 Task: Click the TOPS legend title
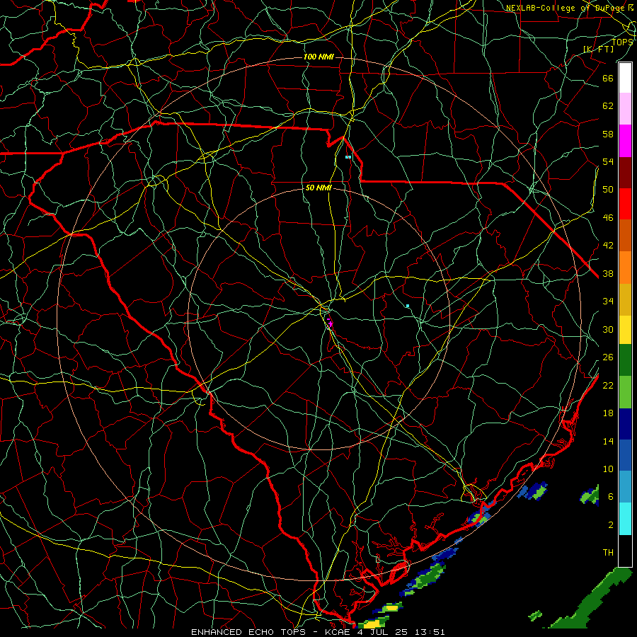pos(622,42)
